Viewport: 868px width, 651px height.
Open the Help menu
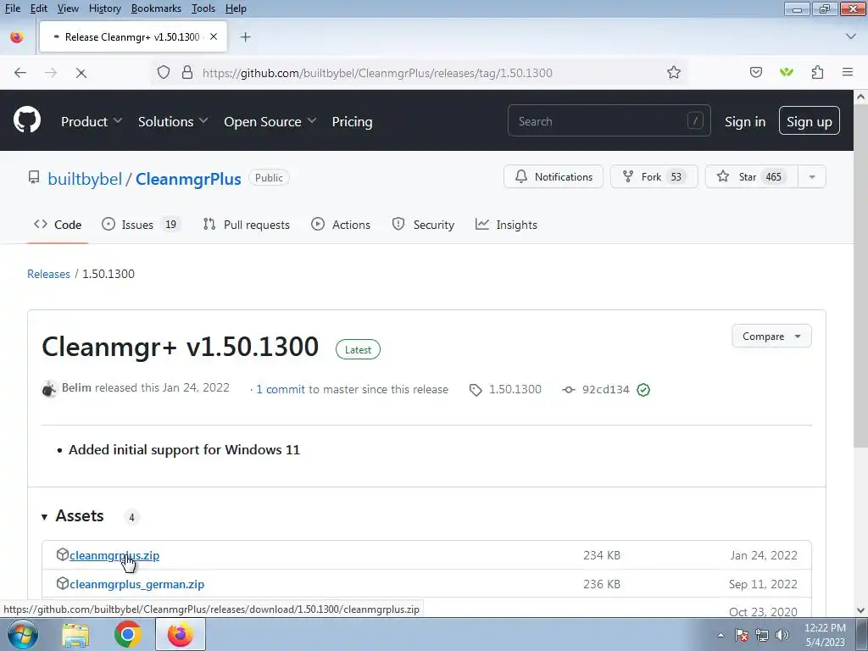point(236,8)
